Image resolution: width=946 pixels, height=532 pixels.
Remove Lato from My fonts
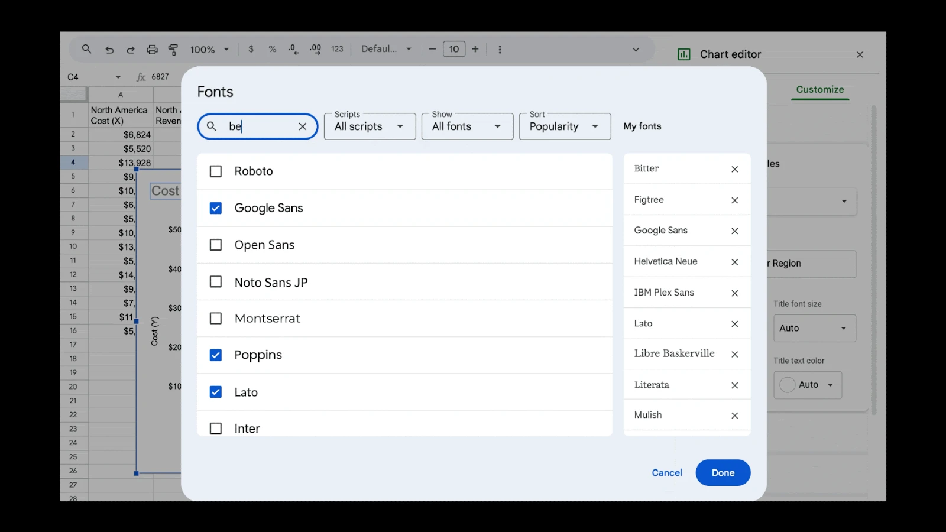coord(734,324)
